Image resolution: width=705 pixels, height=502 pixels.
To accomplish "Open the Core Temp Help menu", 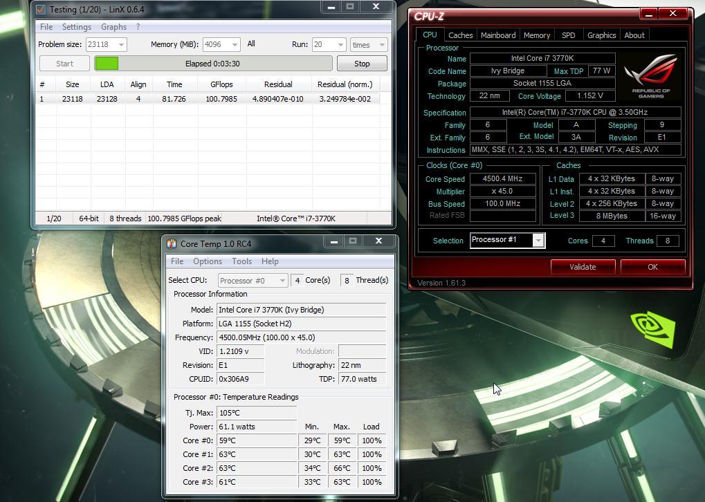I will 271,261.
